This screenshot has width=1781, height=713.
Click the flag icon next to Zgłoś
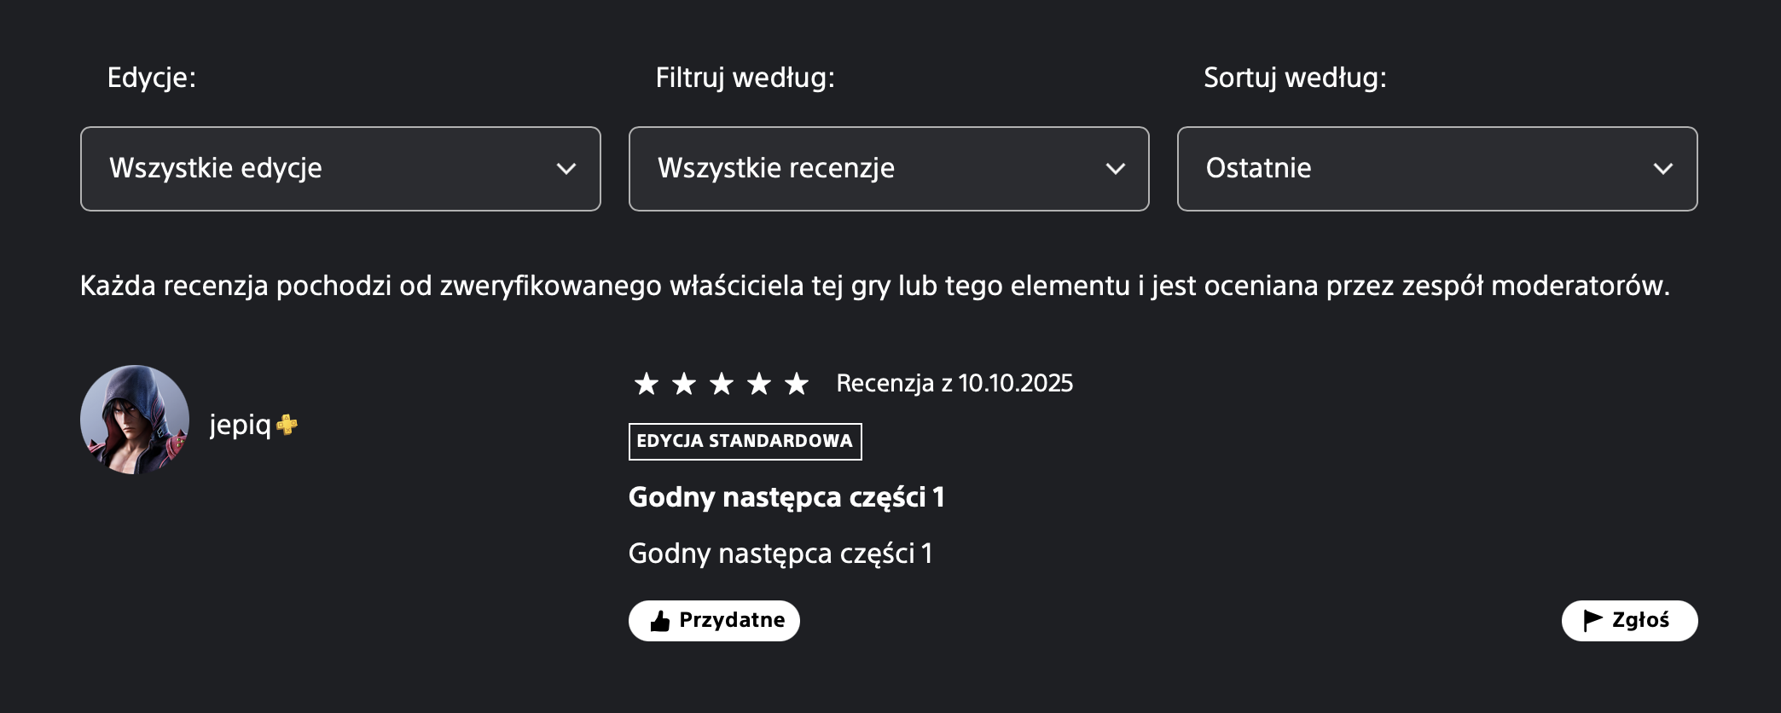point(1592,620)
